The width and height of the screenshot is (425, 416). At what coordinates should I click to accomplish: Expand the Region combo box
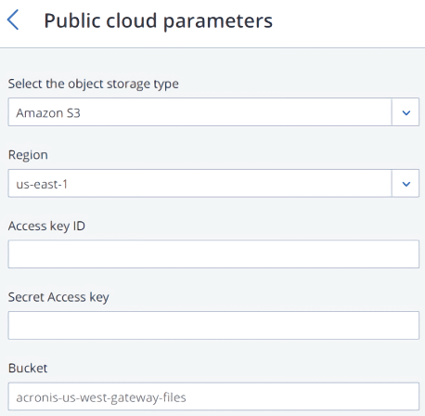(x=213, y=183)
